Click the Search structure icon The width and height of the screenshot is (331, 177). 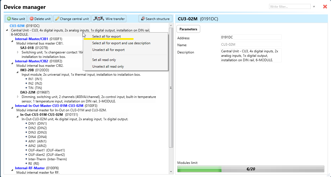coord(143,19)
